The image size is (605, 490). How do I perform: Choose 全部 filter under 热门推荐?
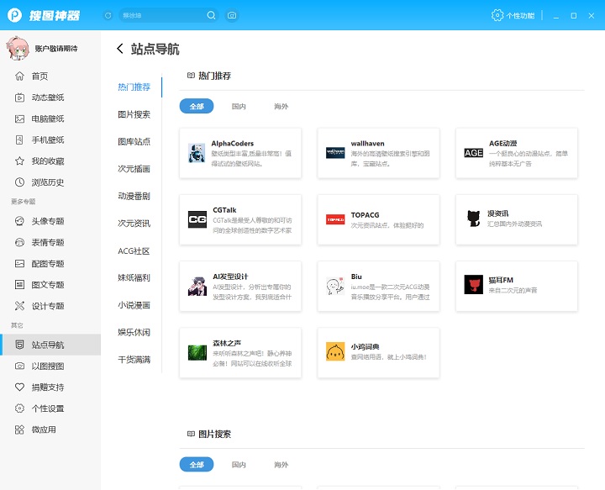(x=197, y=106)
